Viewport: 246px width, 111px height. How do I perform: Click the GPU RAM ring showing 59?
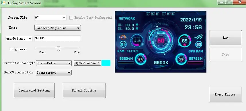tap(181, 59)
